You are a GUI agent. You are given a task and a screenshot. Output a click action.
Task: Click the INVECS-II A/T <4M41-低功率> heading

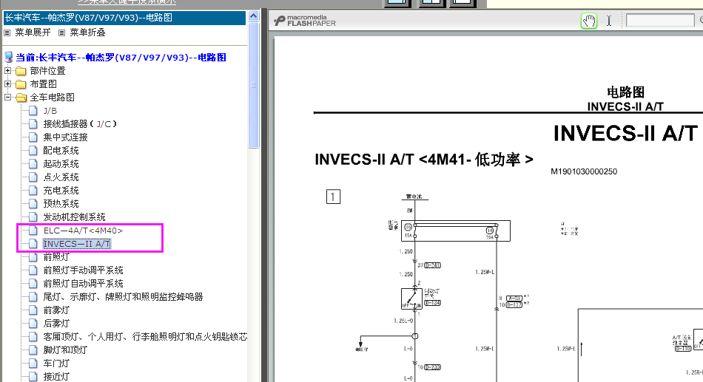click(x=424, y=160)
